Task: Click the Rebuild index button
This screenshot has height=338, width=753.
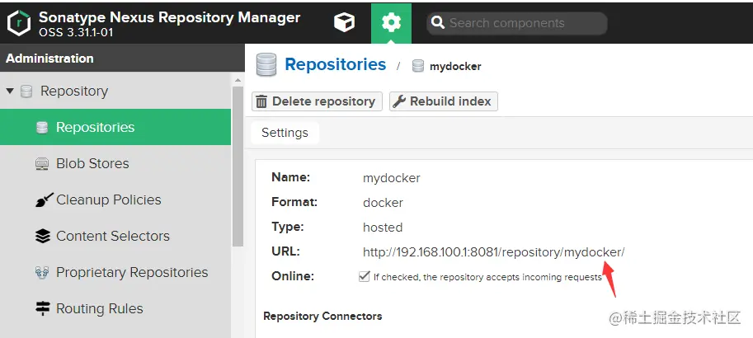Action: click(443, 101)
